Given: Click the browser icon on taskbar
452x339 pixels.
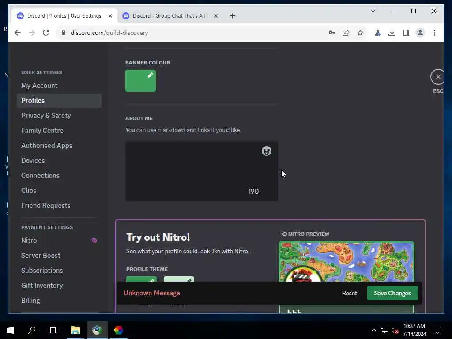Looking at the screenshot, I should (x=97, y=330).
